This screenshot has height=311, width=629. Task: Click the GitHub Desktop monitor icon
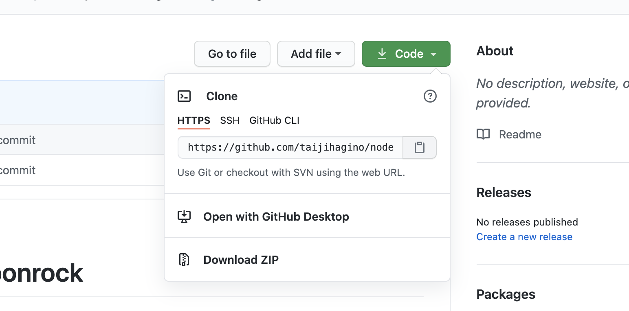(184, 217)
